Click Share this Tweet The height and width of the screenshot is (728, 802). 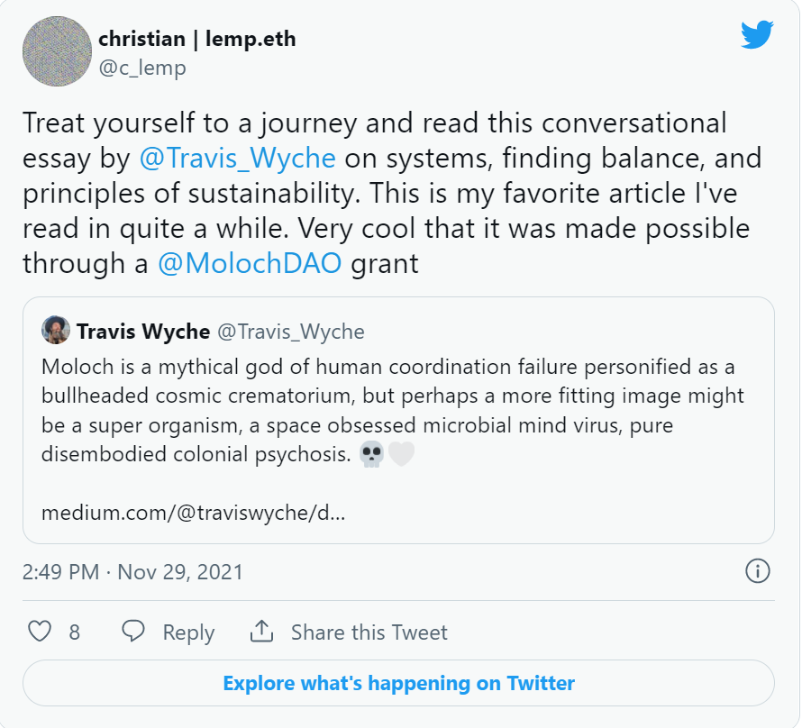pyautogui.click(x=369, y=632)
